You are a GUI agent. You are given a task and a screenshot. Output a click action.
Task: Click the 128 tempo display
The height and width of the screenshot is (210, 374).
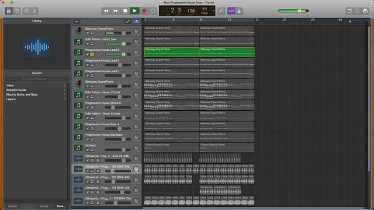191,11
